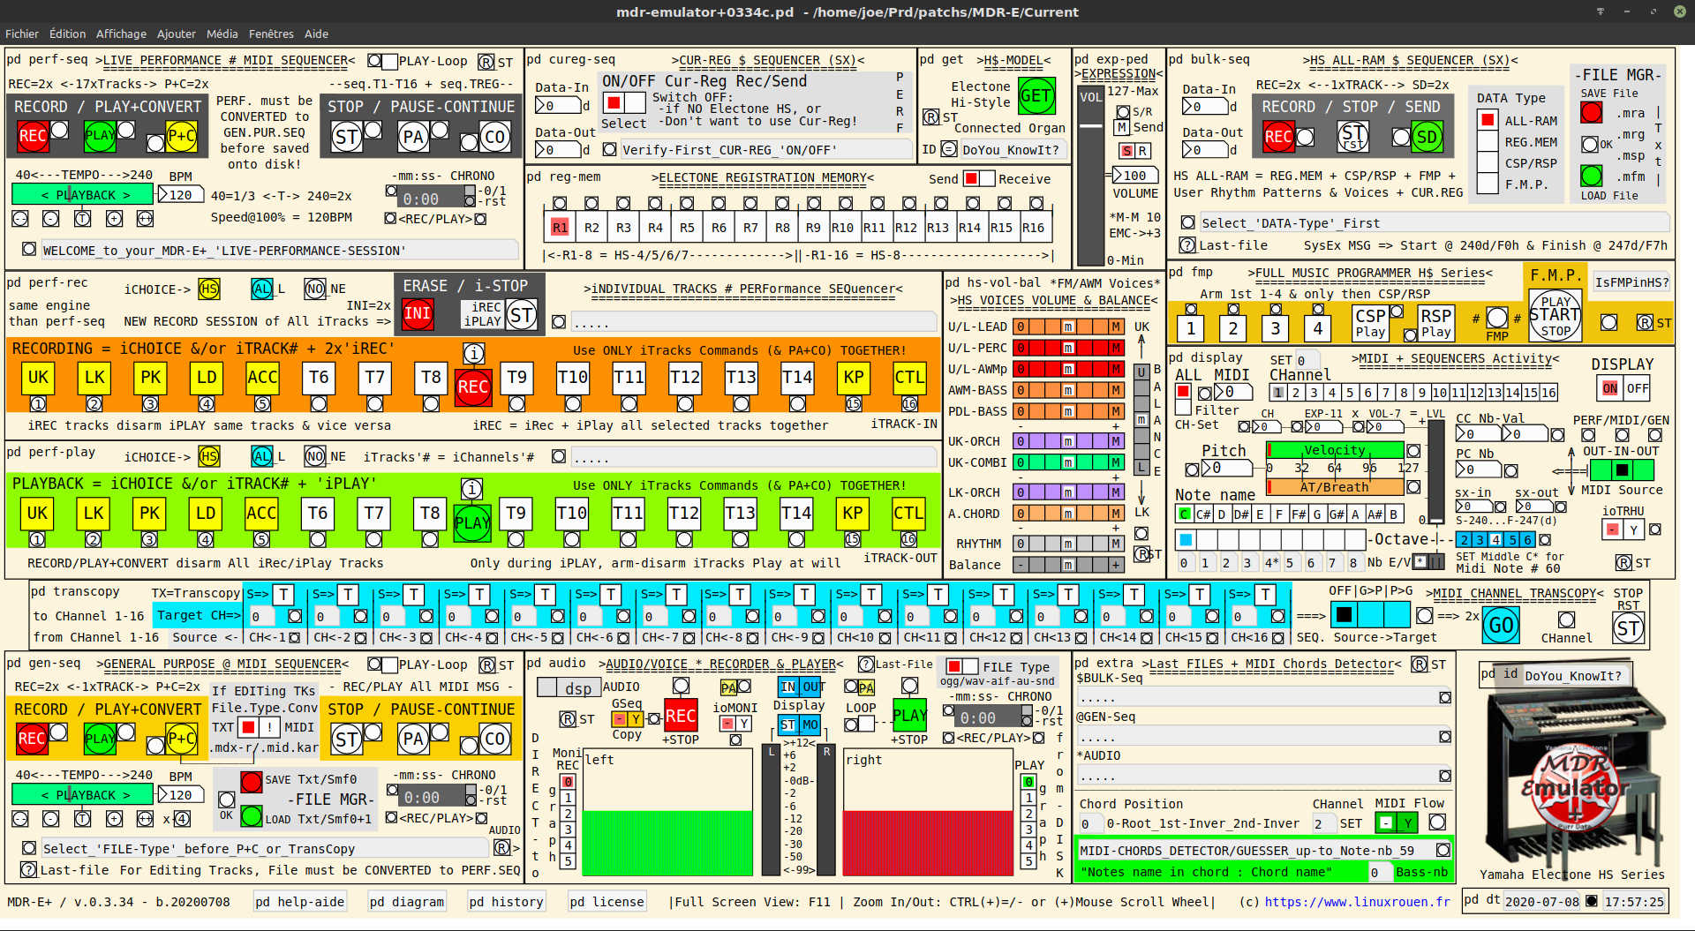The image size is (1695, 931).
Task: Open the pd hs-vol-bal subpatch
Action: pos(993,282)
